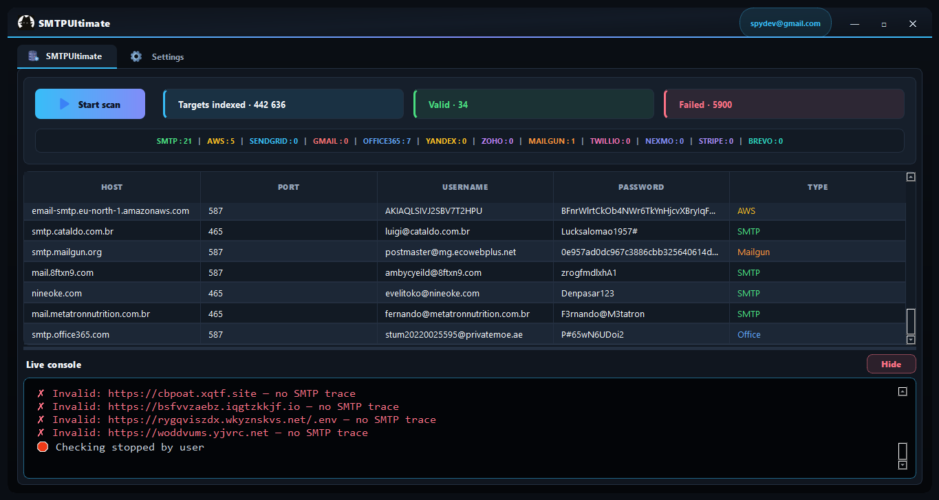Switch to the SMTPUltimate tab
The image size is (939, 500).
click(x=67, y=56)
